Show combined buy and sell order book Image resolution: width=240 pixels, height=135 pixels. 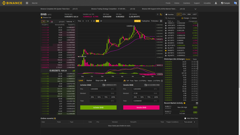pyautogui.click(x=43, y=22)
